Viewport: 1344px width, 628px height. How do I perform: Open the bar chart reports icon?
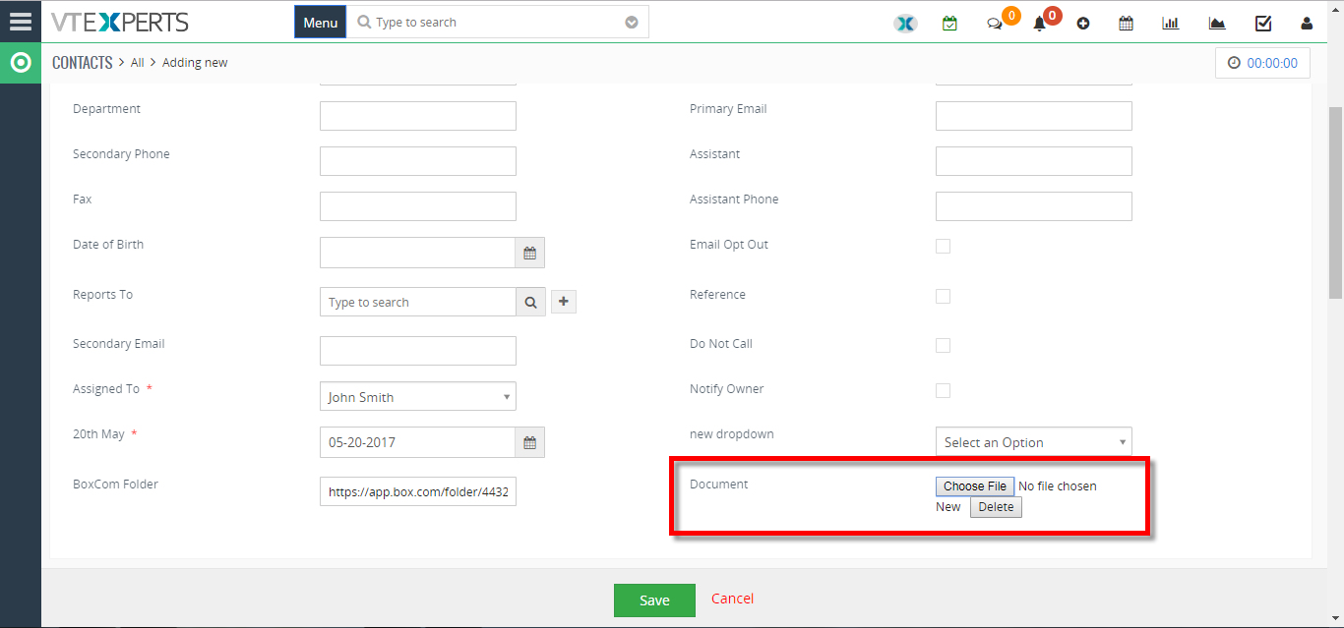pyautogui.click(x=1171, y=24)
